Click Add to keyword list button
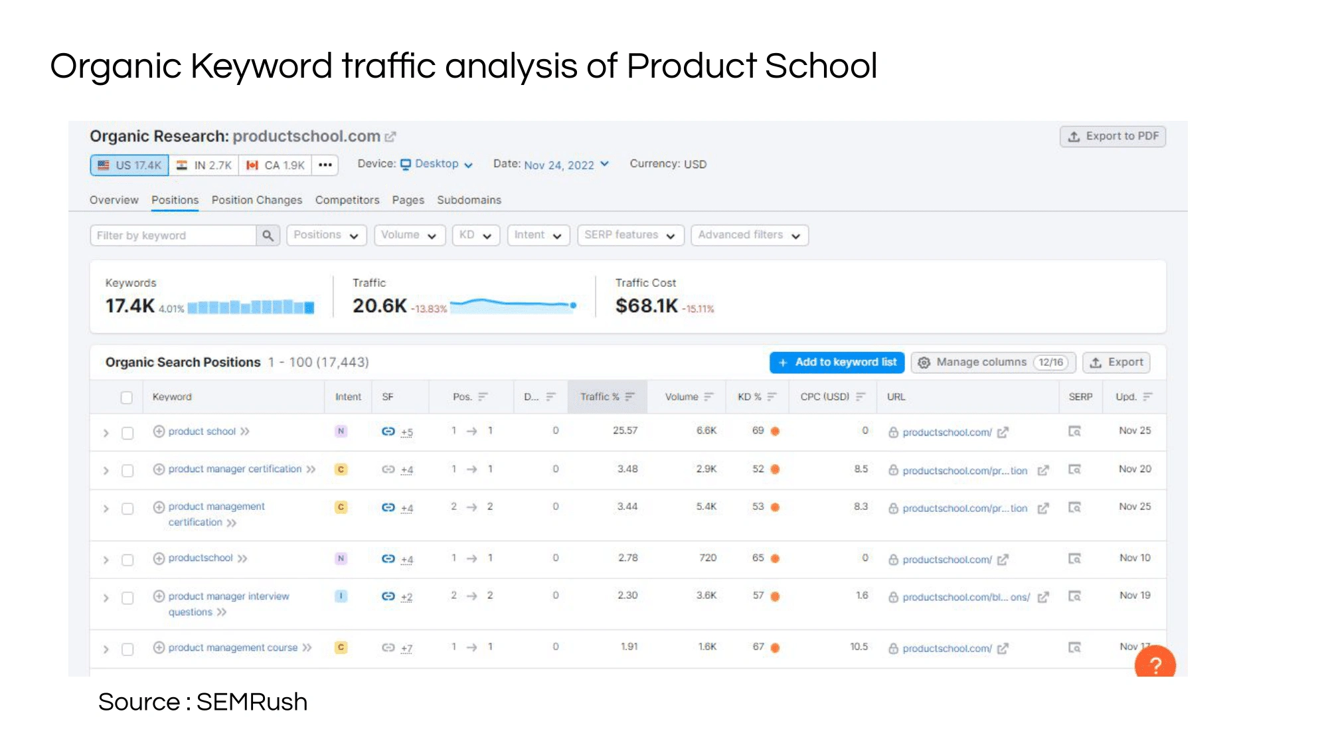The width and height of the screenshot is (1328, 747). coord(837,362)
